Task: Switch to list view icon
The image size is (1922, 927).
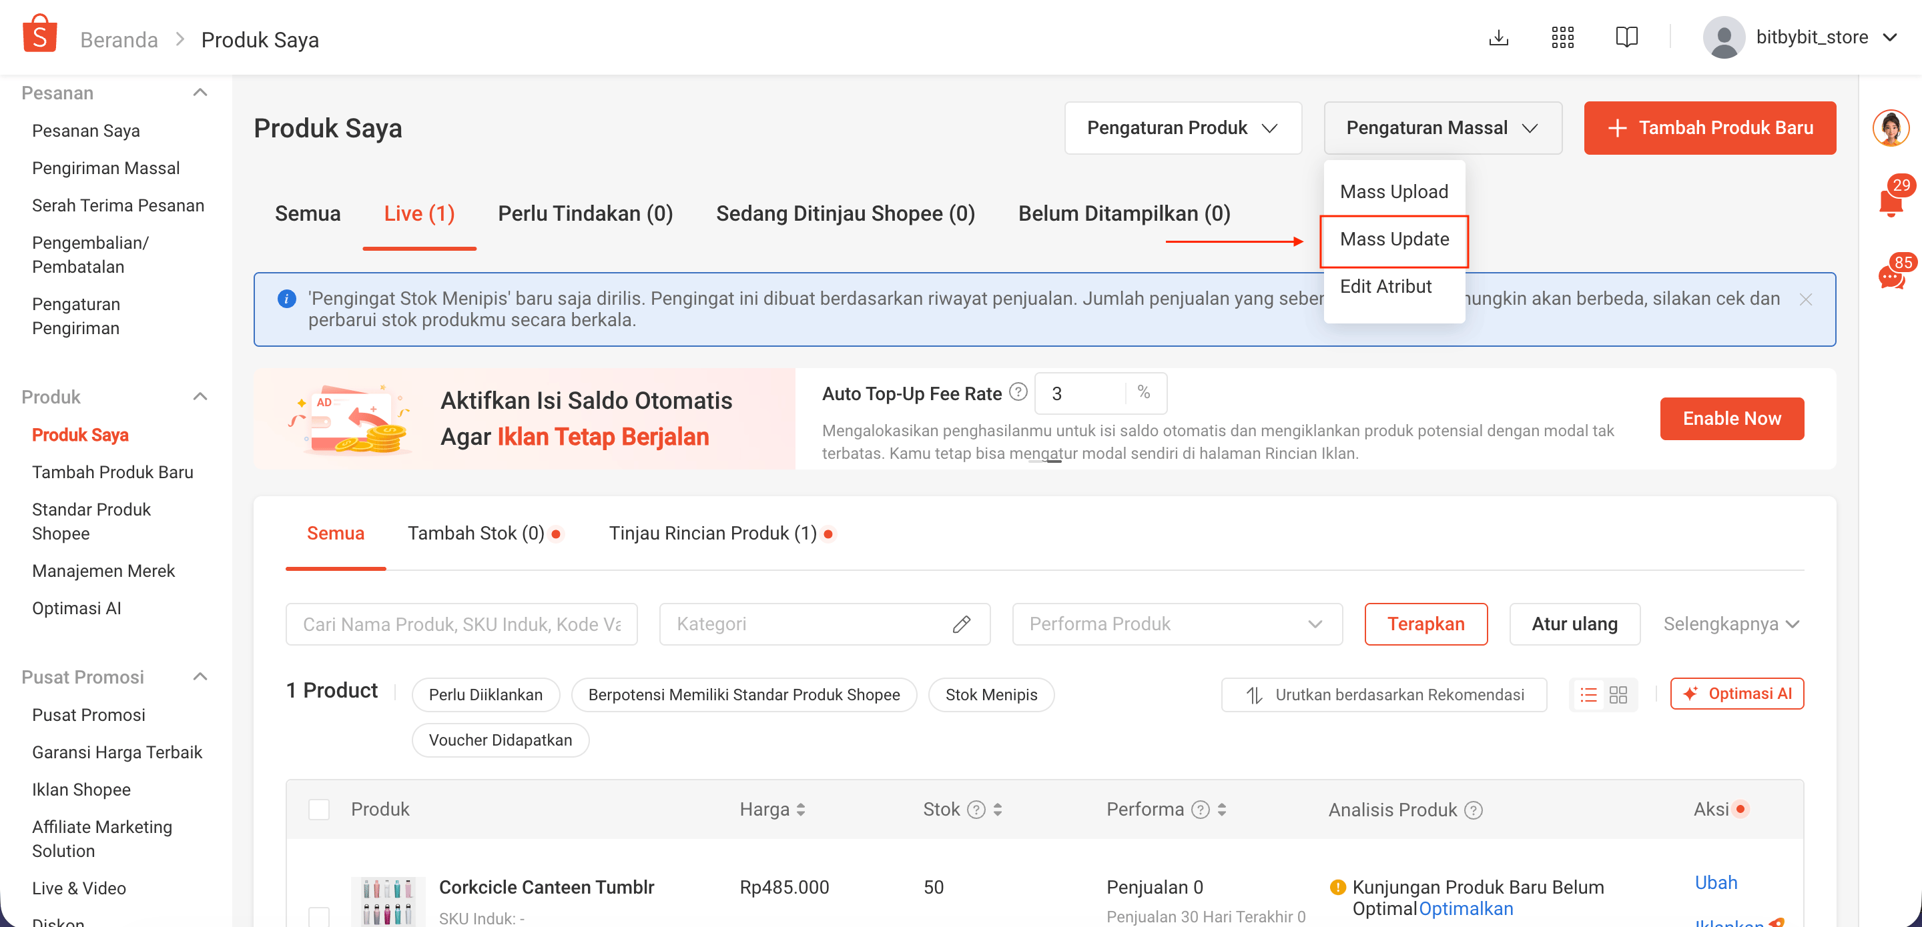Action: click(x=1588, y=695)
